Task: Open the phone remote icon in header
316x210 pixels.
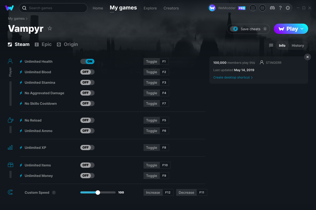Action: [253, 8]
